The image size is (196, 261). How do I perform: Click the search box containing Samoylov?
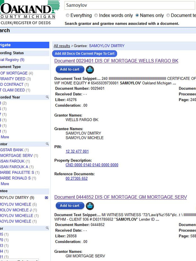point(130,5)
